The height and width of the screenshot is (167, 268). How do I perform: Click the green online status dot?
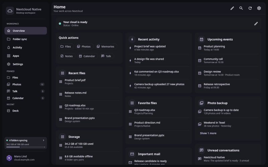[x=60, y=24]
